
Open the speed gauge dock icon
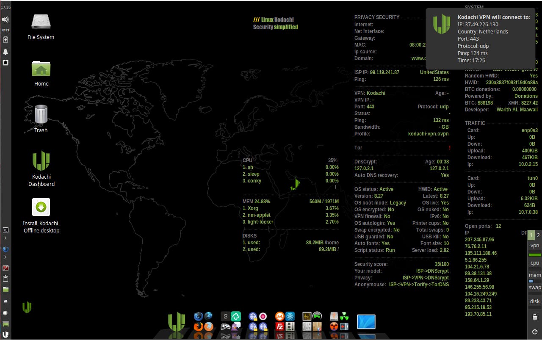point(317,316)
